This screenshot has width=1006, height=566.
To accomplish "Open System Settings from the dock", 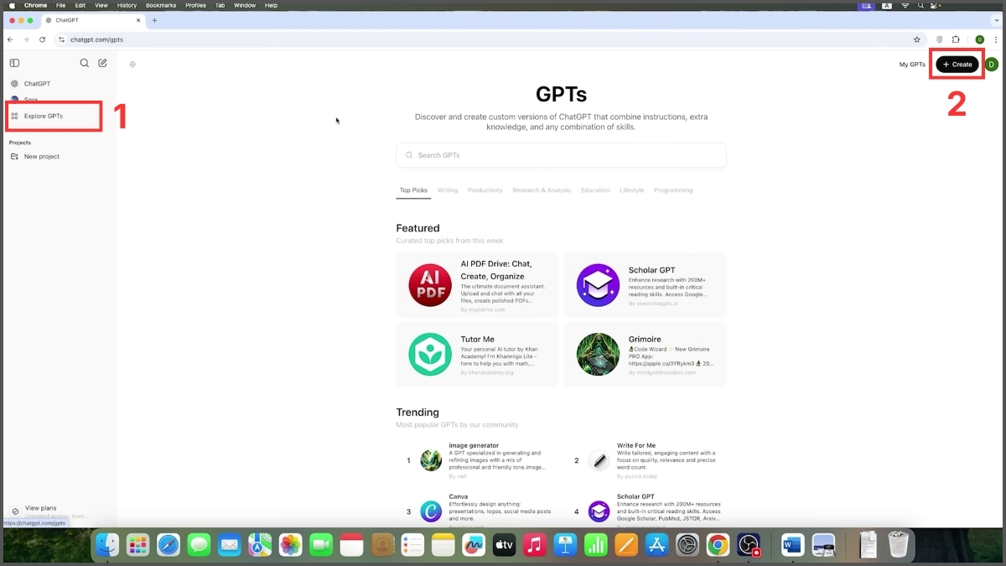I will (x=687, y=545).
